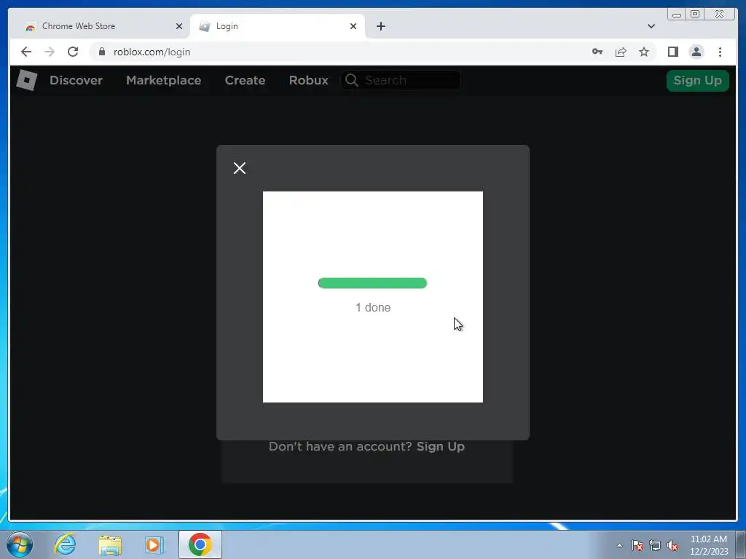
Task: Minimize the Chrome window
Action: click(x=677, y=15)
